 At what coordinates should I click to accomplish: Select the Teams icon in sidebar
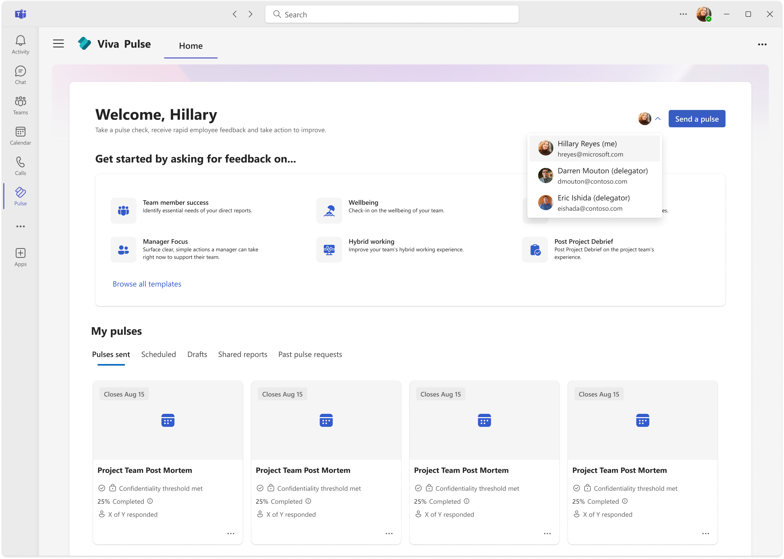[x=20, y=105]
